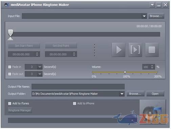This screenshot has width=171, height=129.
Task: Click the end time stepper arrows
Action: pyautogui.click(x=74, y=54)
